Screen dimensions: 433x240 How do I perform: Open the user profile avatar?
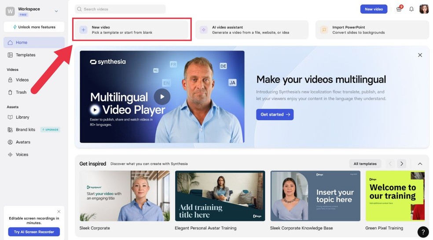(424, 9)
